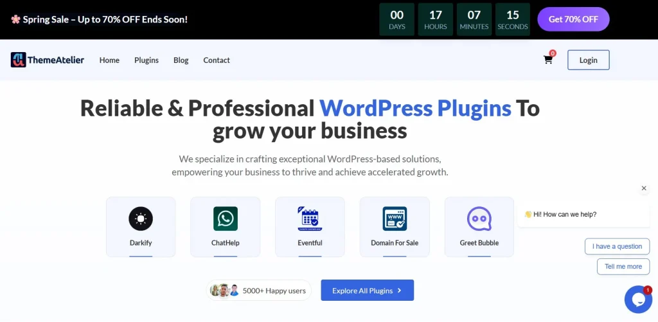Click the Greet Bubble label
This screenshot has width=658, height=322.
479,243
